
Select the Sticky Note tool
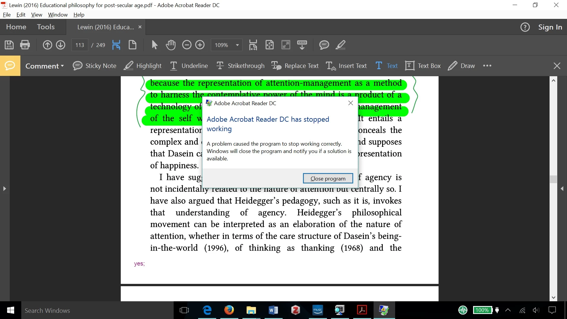[x=94, y=66]
